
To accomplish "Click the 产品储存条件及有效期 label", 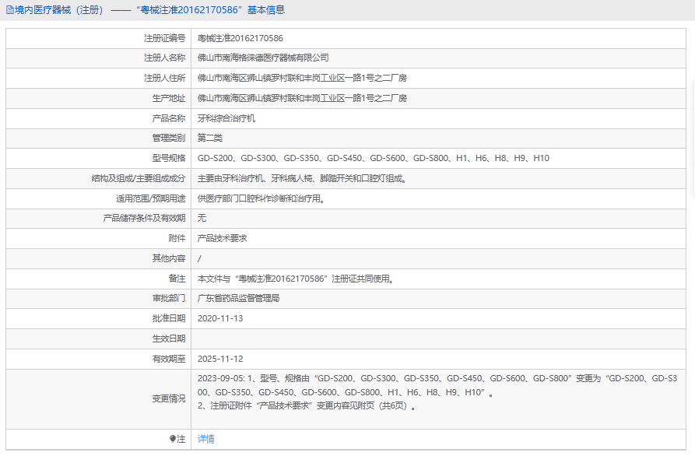I will point(144,218).
